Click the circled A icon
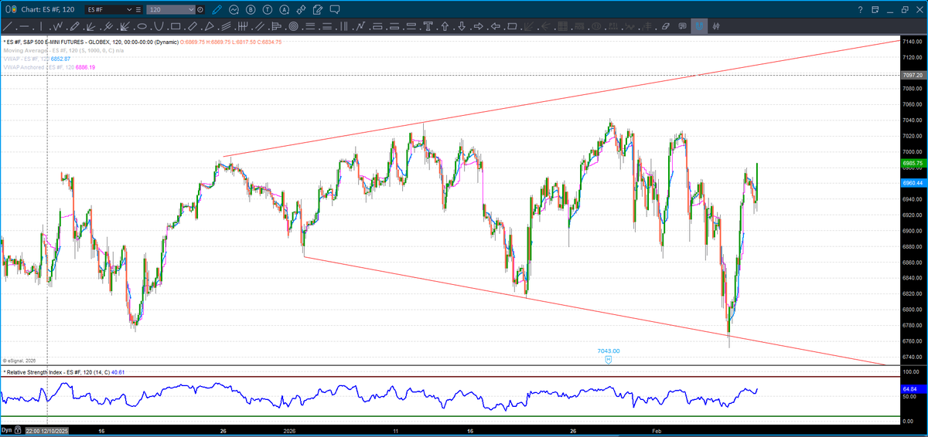This screenshot has width=928, height=437. 285,9
